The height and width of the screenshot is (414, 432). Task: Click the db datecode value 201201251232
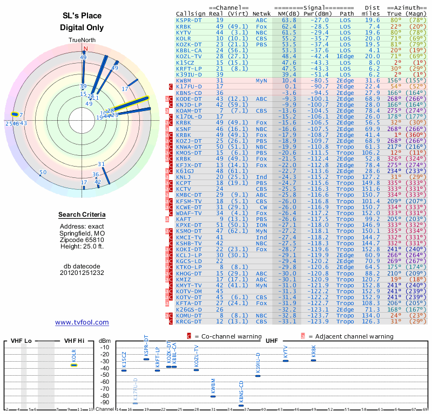point(82,273)
